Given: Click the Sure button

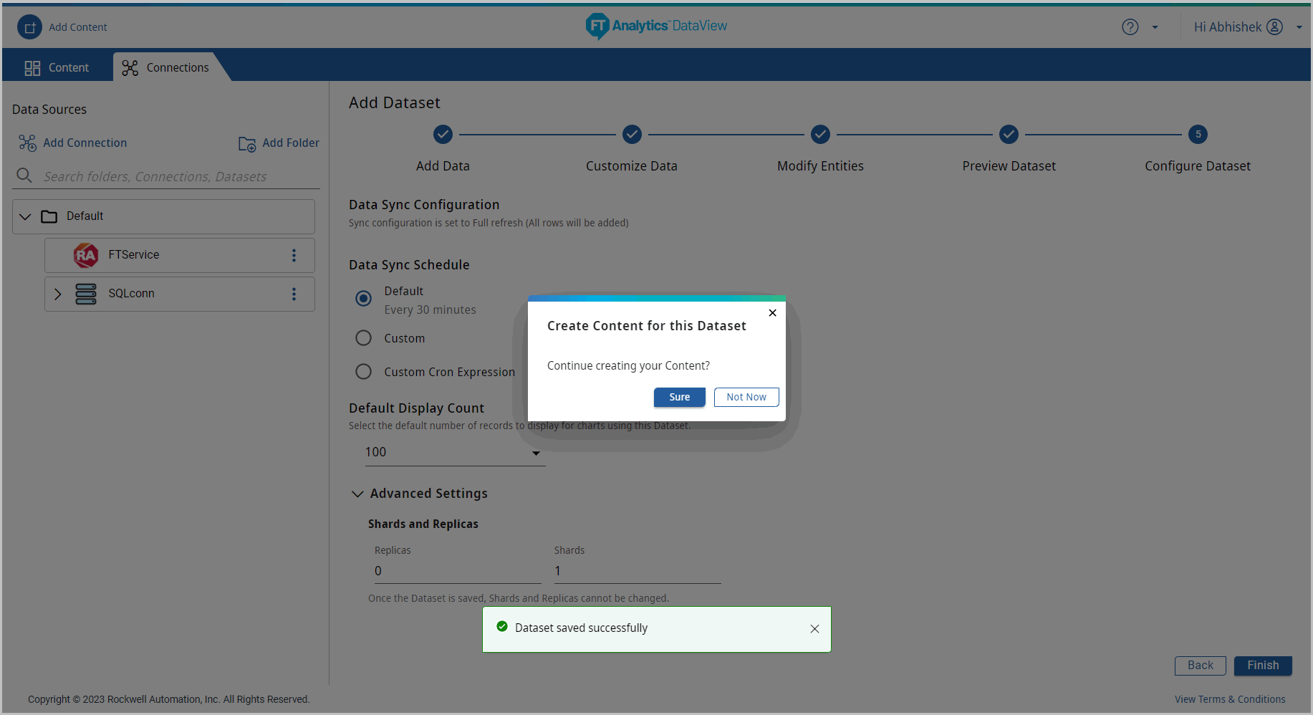Looking at the screenshot, I should click(x=679, y=398).
